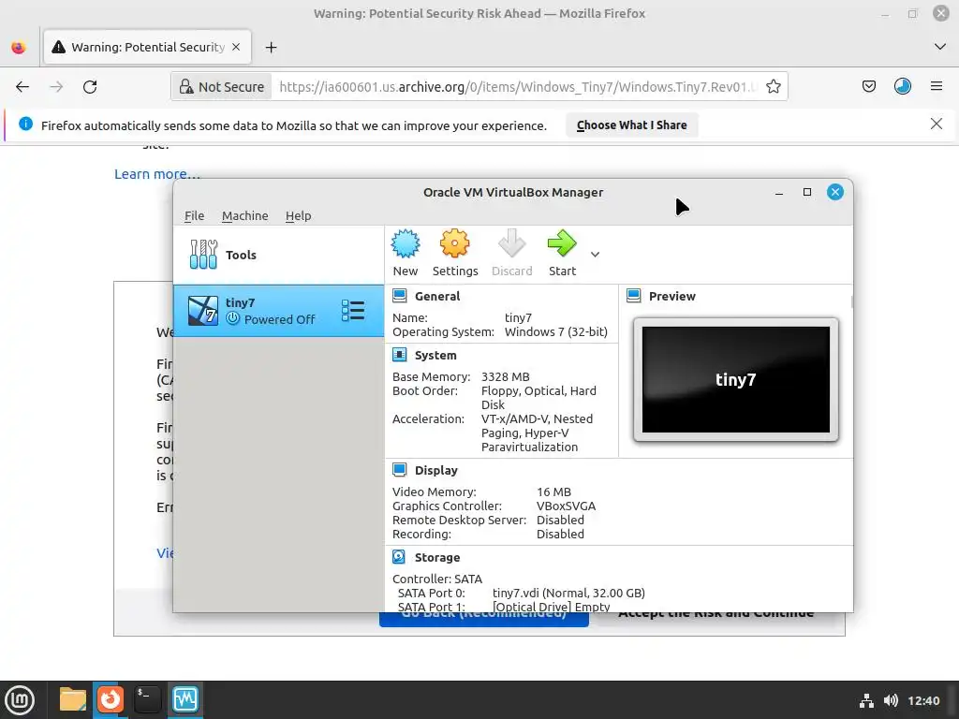The height and width of the screenshot is (719, 959).
Task: Click the VBoxSVGA graphics controller value
Action: 566,506
